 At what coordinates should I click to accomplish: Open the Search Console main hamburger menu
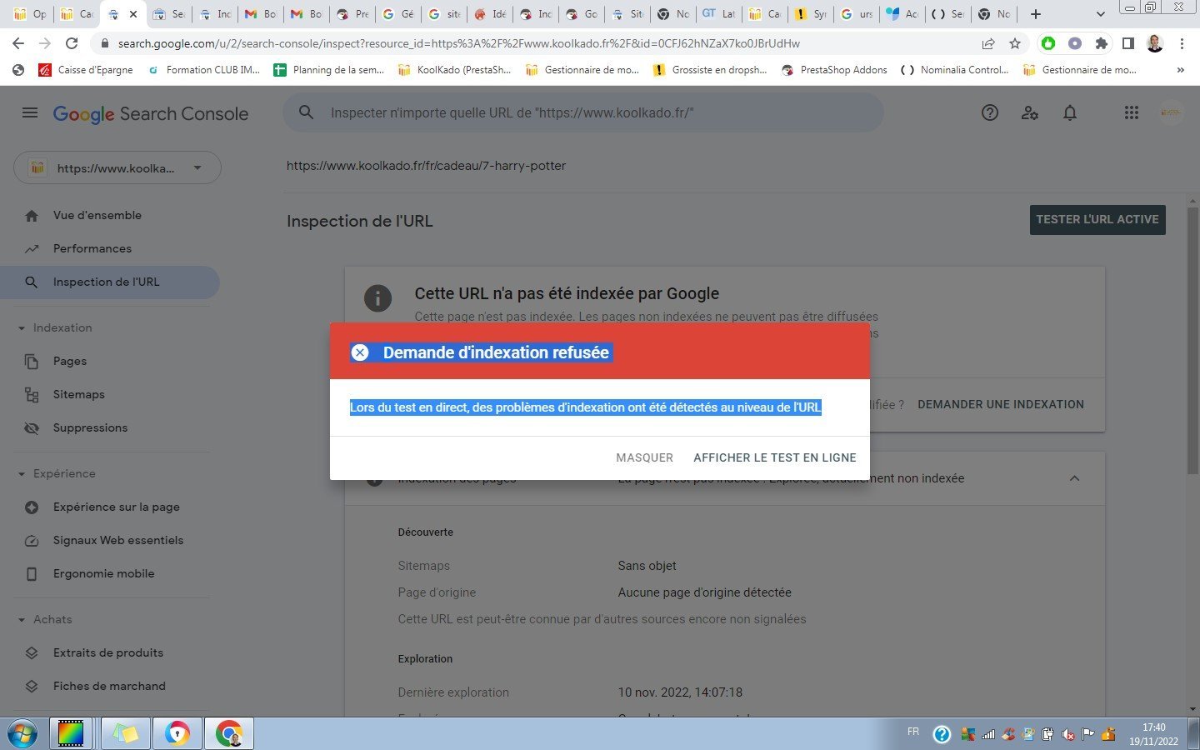pos(30,112)
